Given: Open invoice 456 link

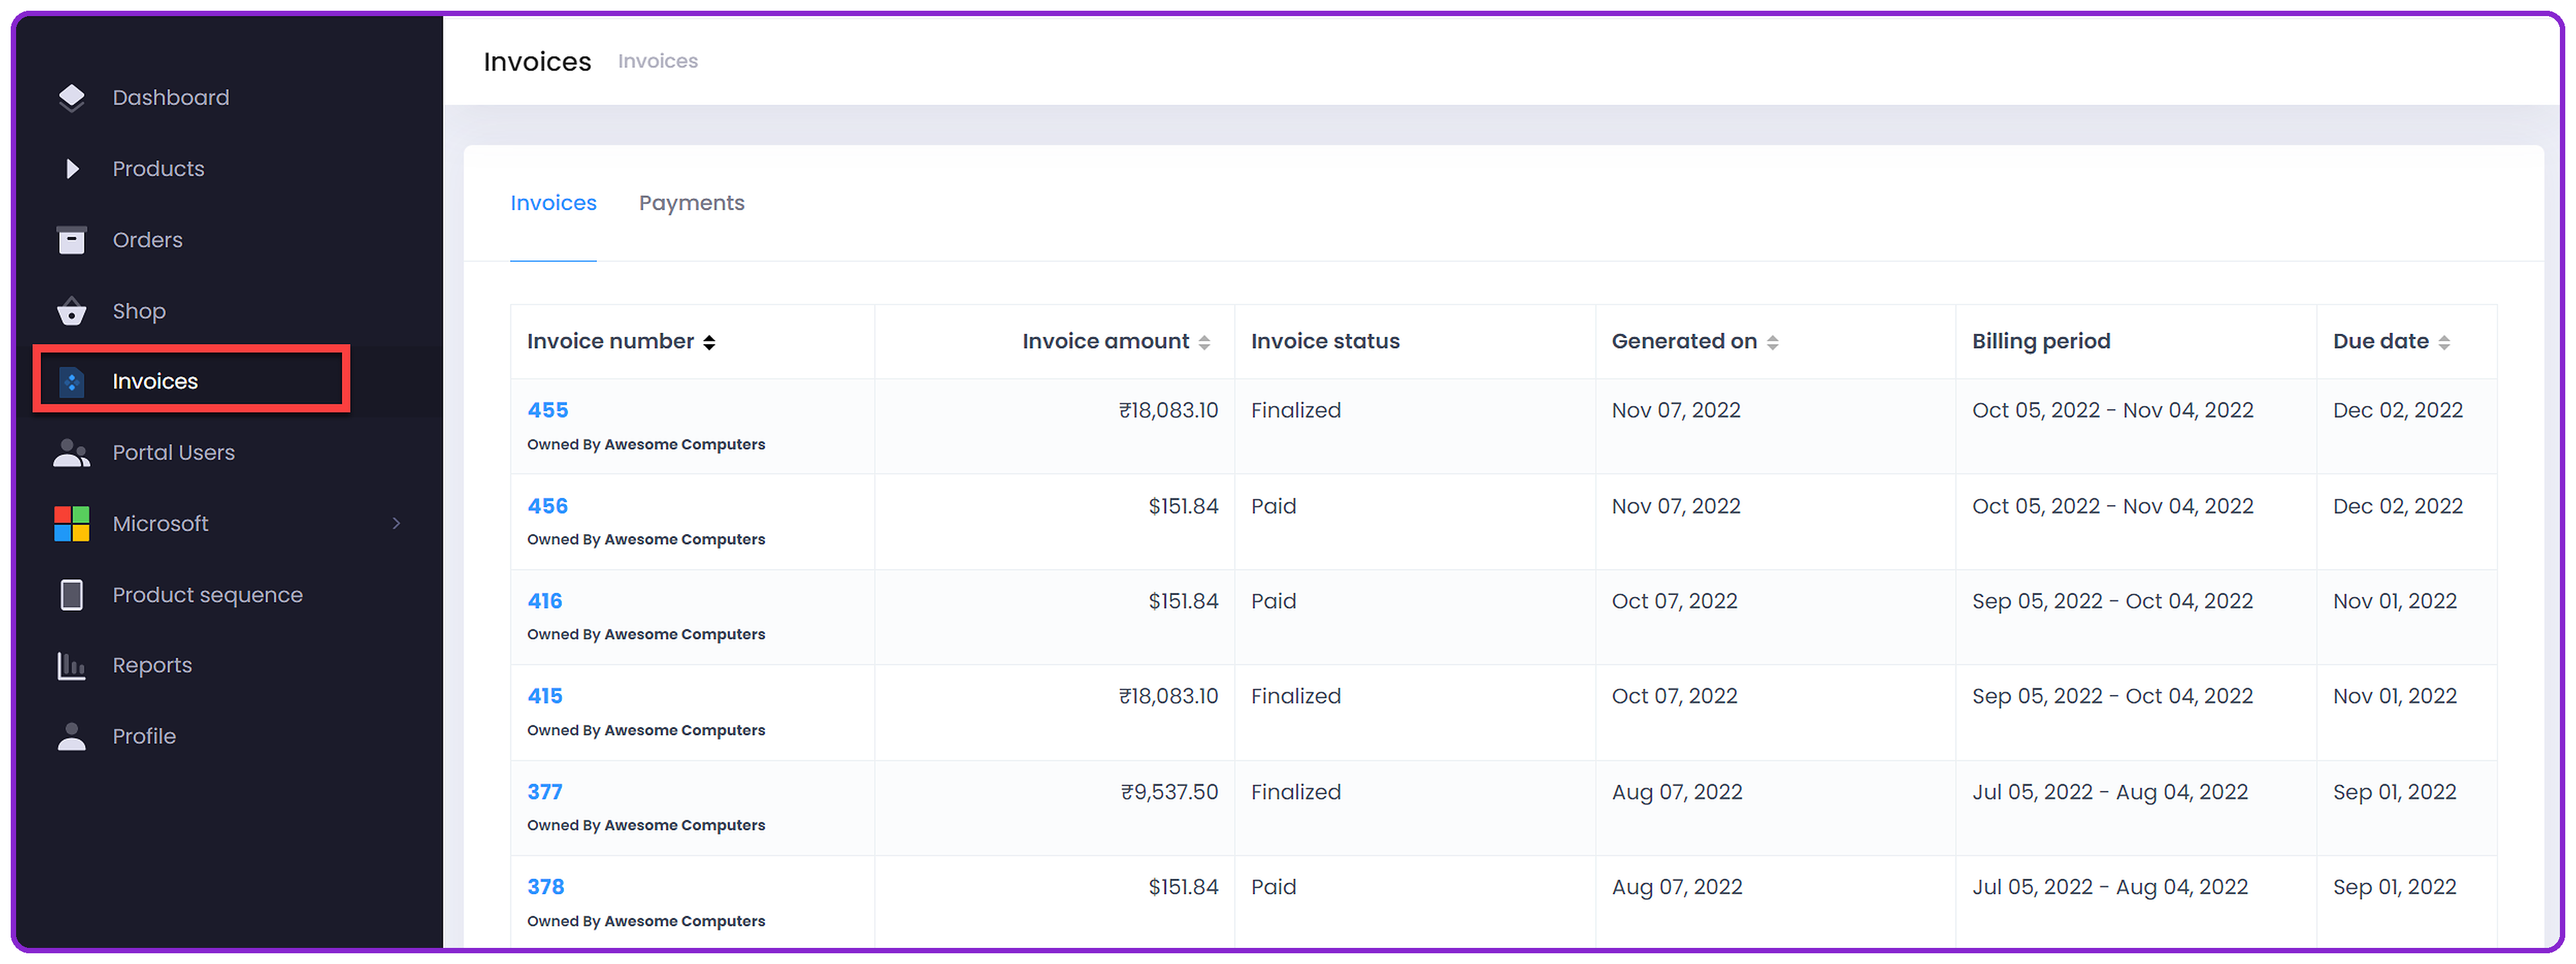Looking at the screenshot, I should click(x=548, y=507).
